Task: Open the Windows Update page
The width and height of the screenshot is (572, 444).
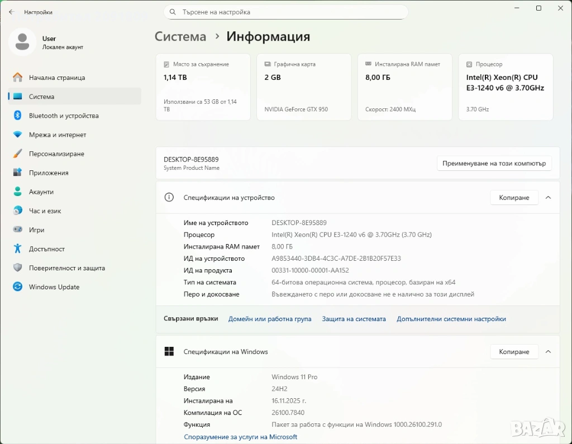Action: point(54,287)
